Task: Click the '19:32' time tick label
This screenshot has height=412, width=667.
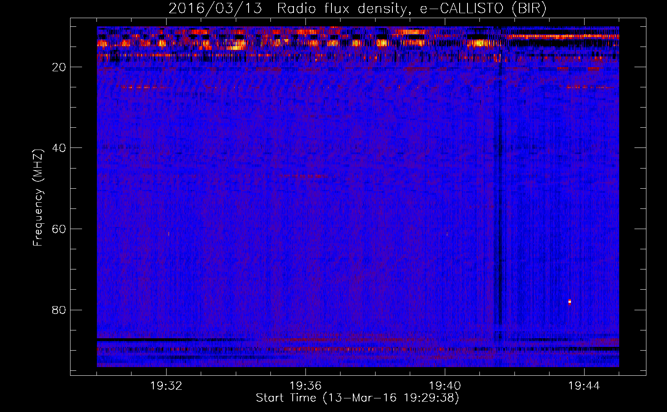Action: (166, 386)
